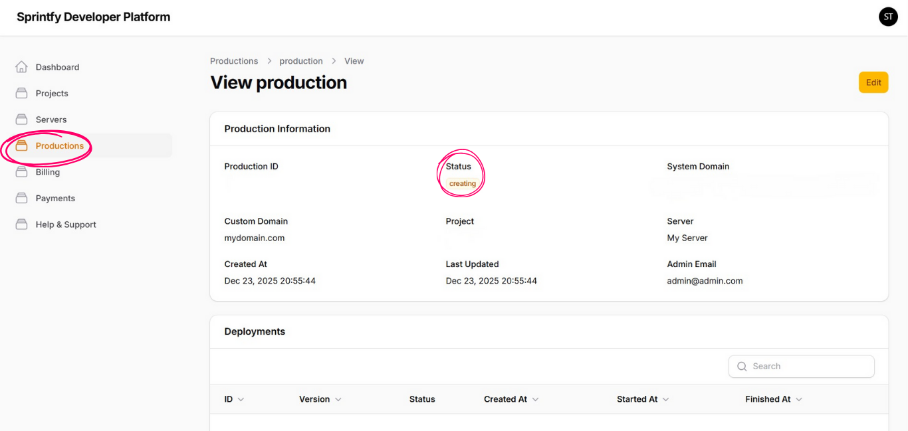This screenshot has width=908, height=431.
Task: Click the Servers sidebar icon
Action: tap(21, 120)
